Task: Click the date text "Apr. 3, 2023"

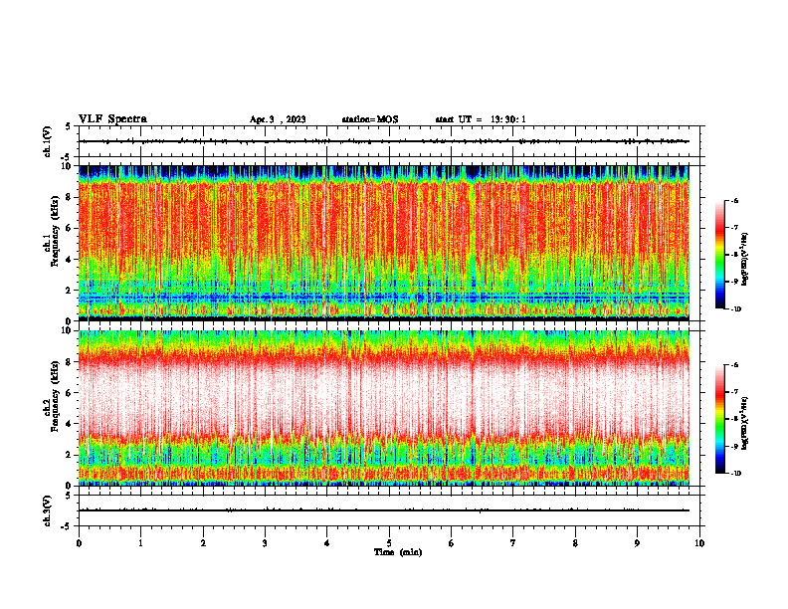Action: 278,119
